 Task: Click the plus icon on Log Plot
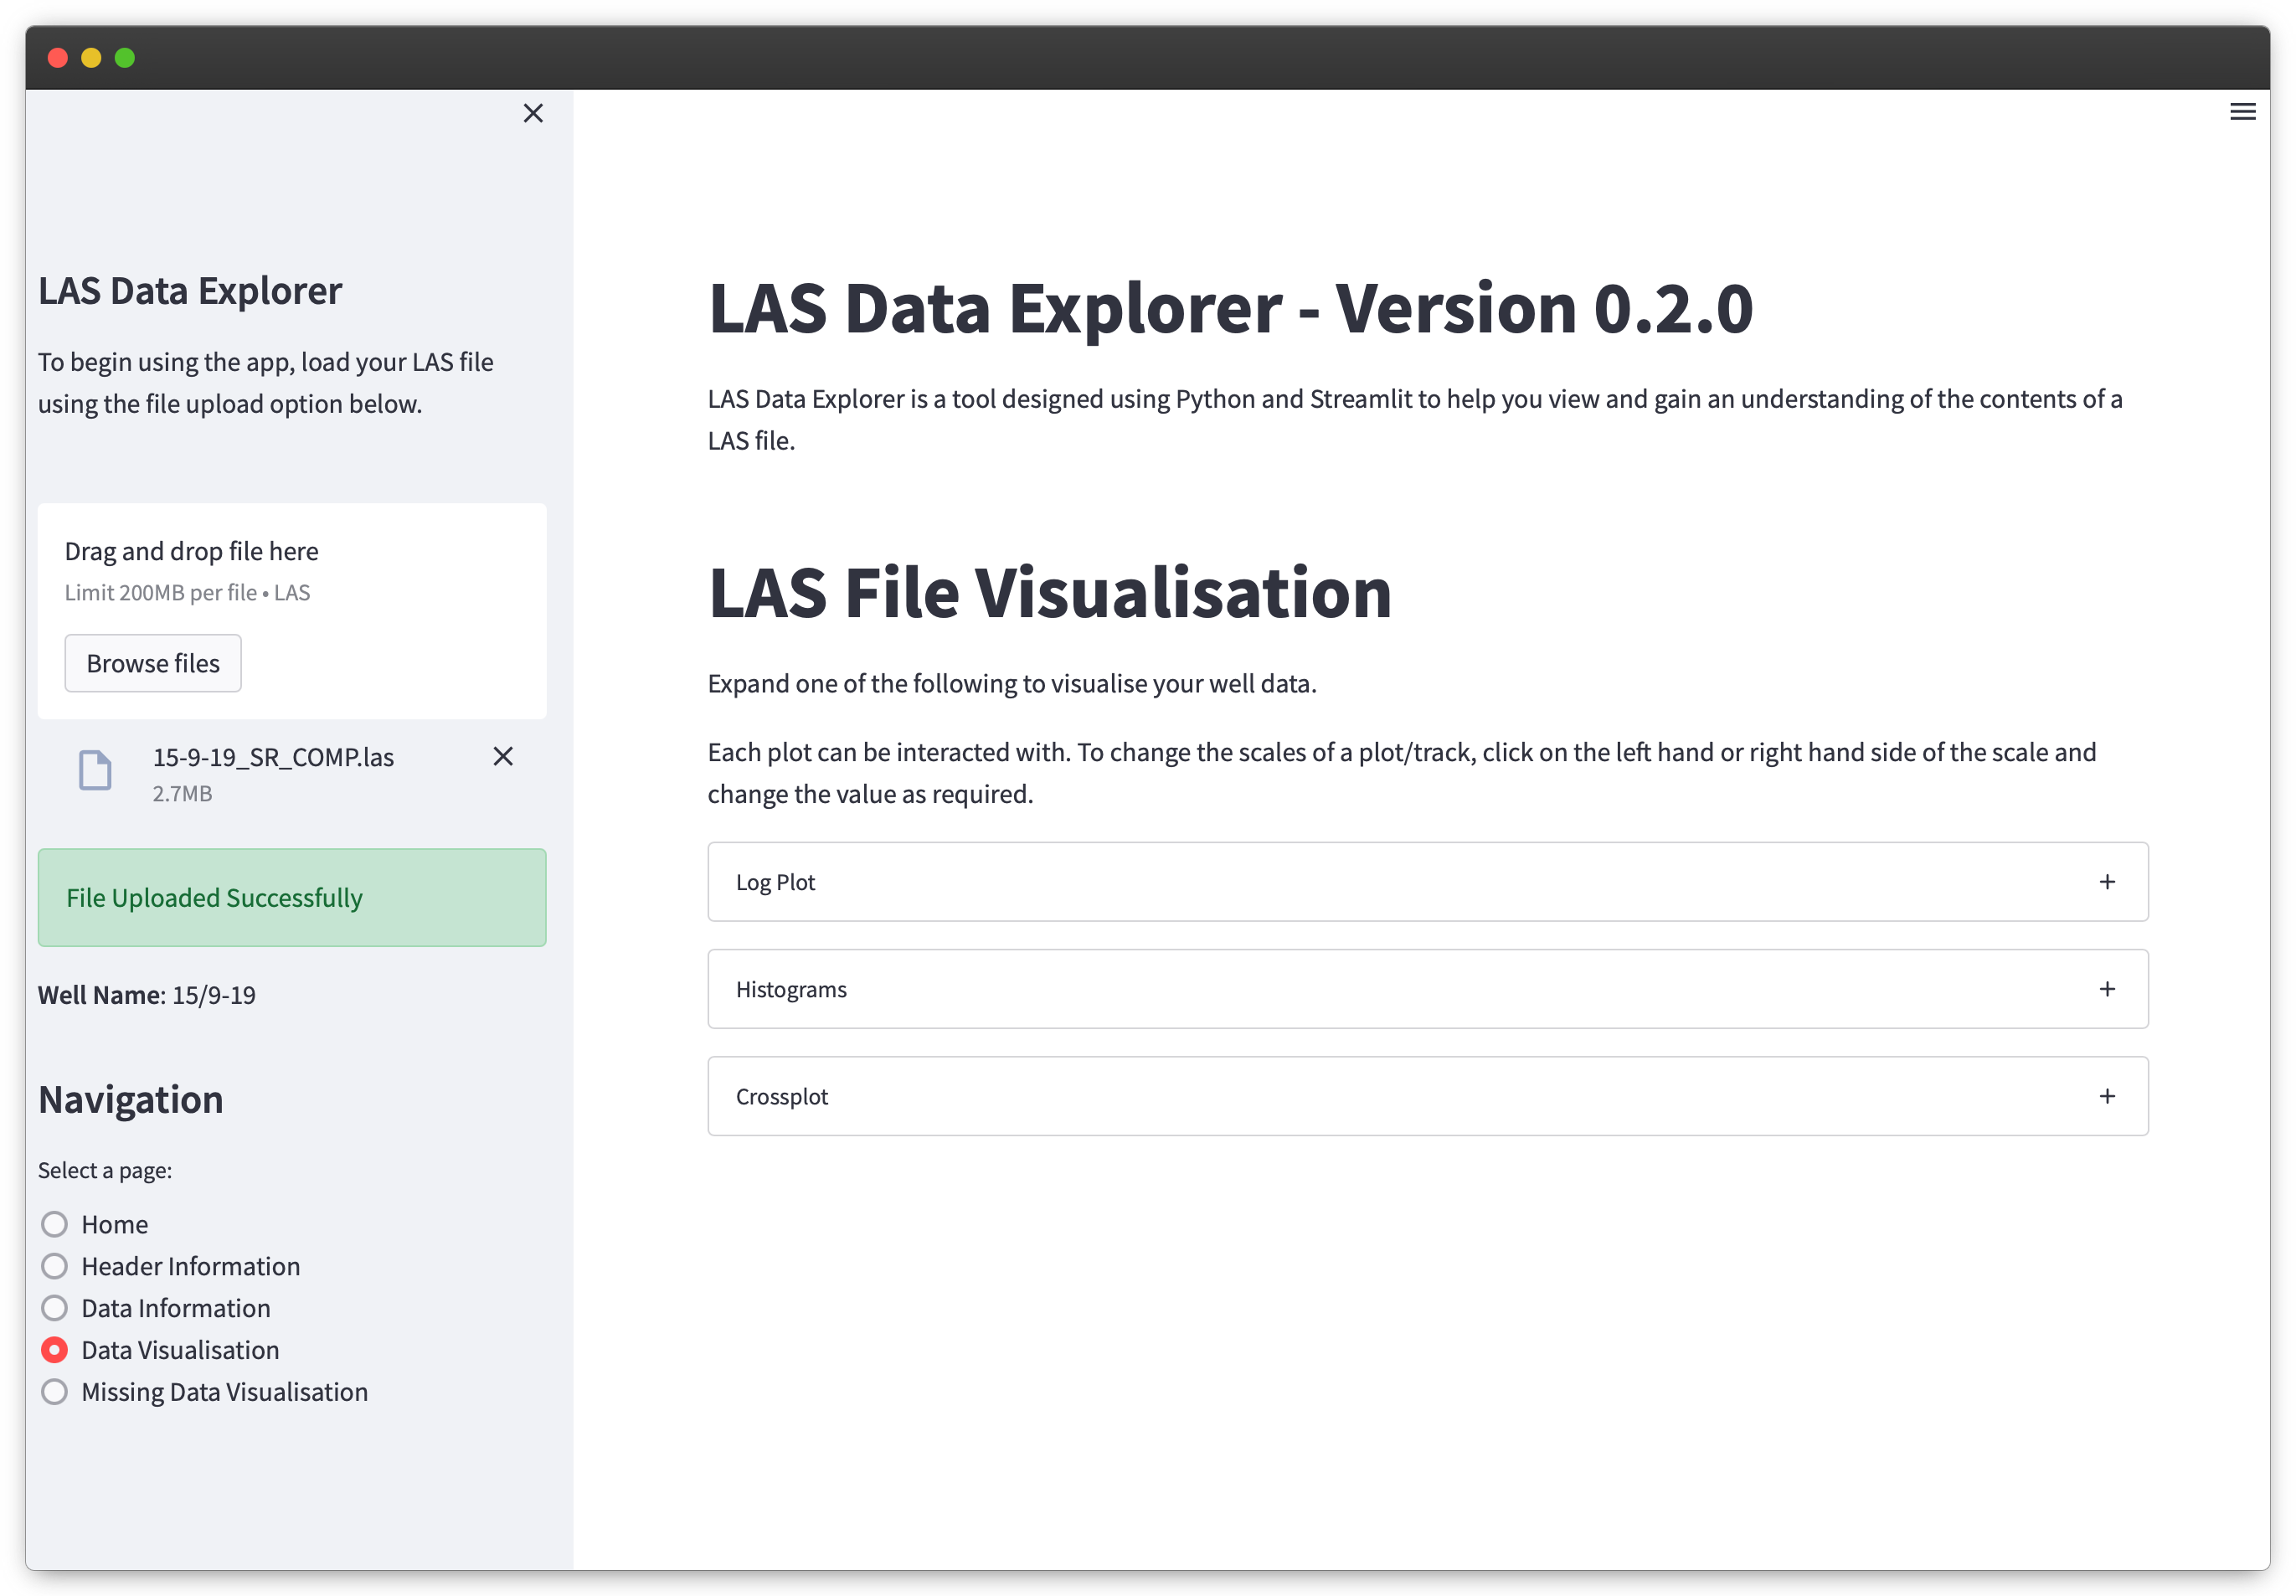click(x=2107, y=882)
